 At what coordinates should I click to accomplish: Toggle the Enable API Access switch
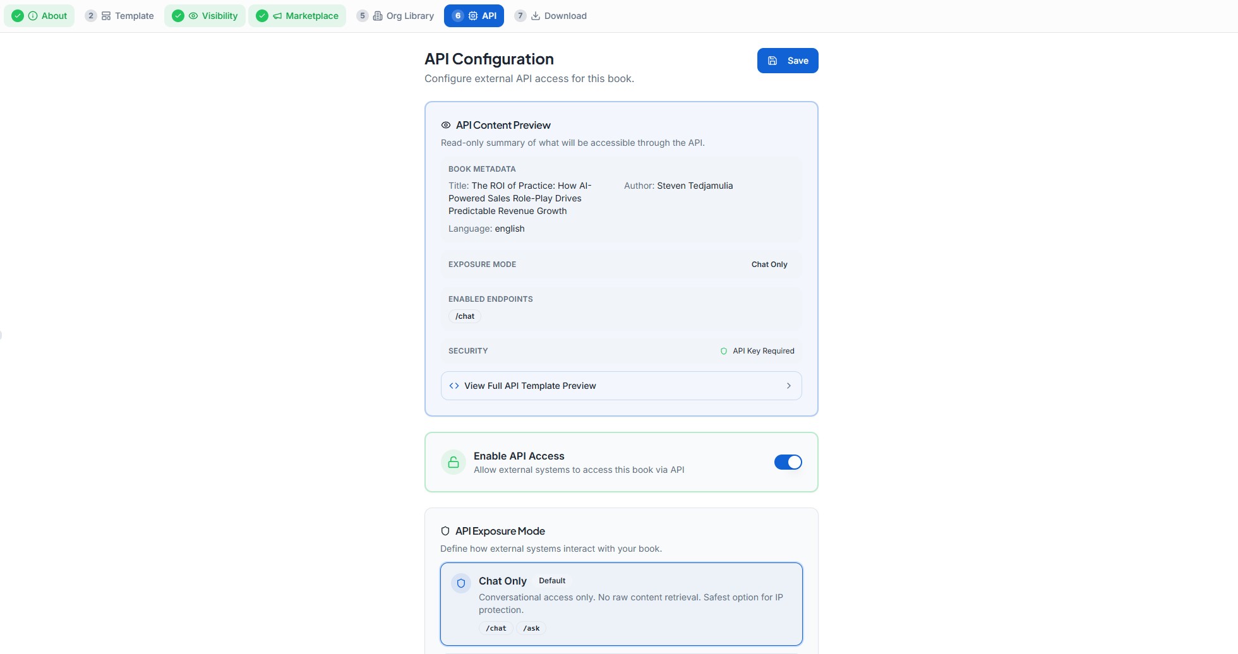tap(788, 462)
